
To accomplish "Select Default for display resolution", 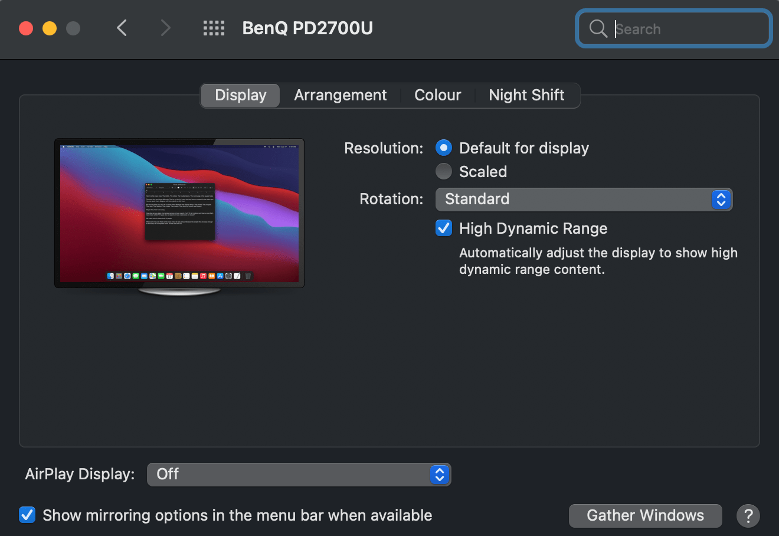I will [444, 148].
